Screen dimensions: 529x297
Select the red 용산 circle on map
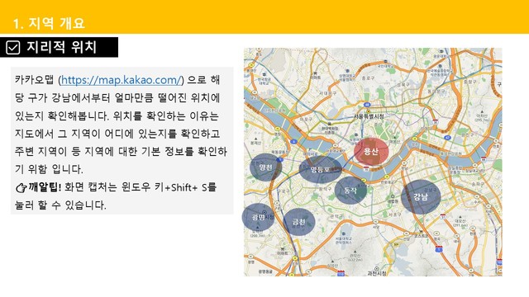(371, 151)
